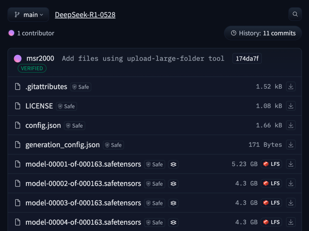Click the 171 Bytes size value
The width and height of the screenshot is (309, 231).
(265, 145)
